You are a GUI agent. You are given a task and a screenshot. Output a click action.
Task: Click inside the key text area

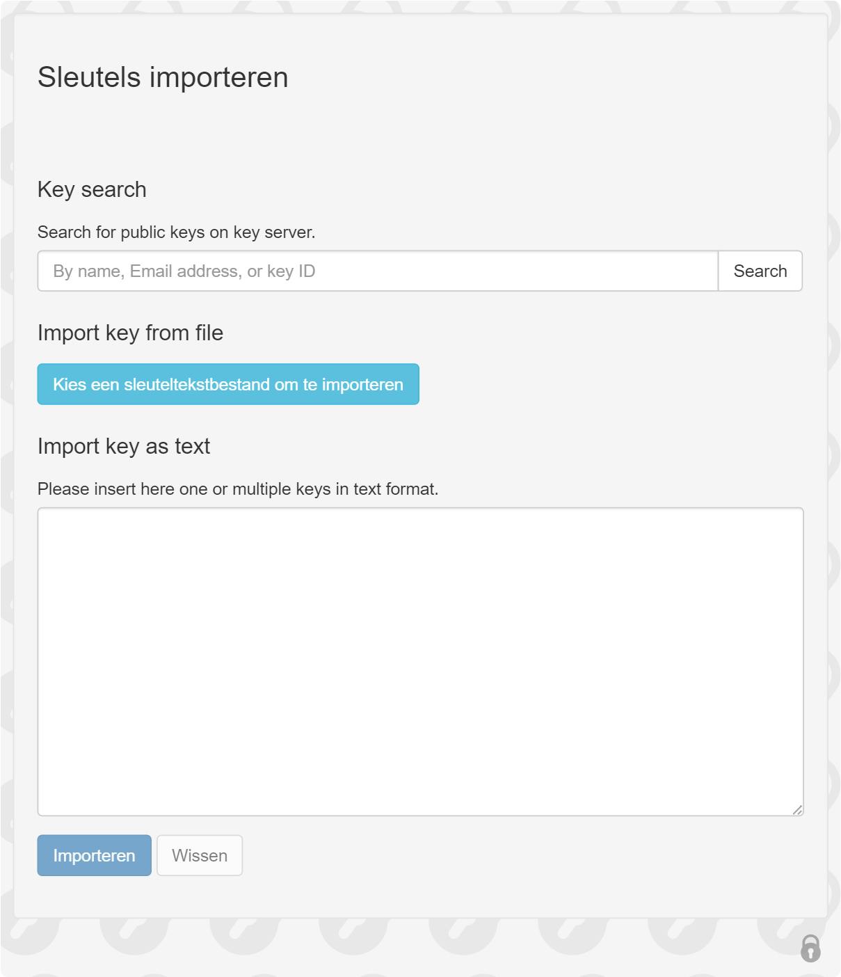pos(420,661)
